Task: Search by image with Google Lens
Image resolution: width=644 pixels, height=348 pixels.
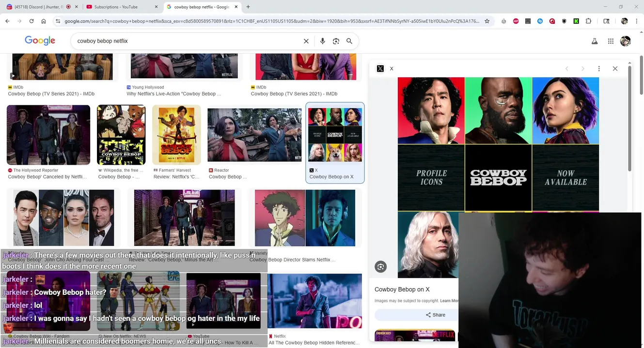Action: [x=336, y=41]
